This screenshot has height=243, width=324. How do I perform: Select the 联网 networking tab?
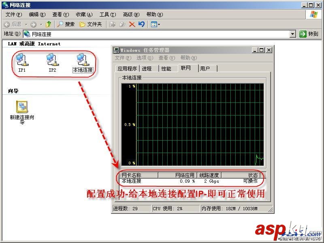pos(188,68)
